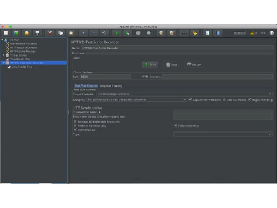Click the Port input field
Screen dimensions: 277x208
pos(105,77)
